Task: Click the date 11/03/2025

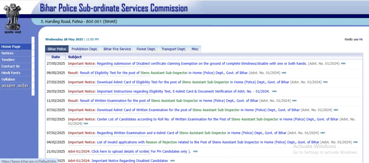Action: [56, 100]
